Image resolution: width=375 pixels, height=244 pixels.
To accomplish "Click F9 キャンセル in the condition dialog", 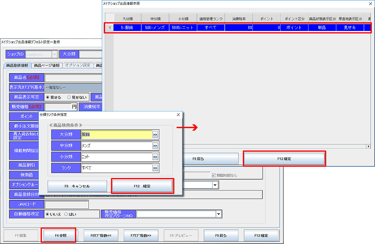I will [77, 186].
